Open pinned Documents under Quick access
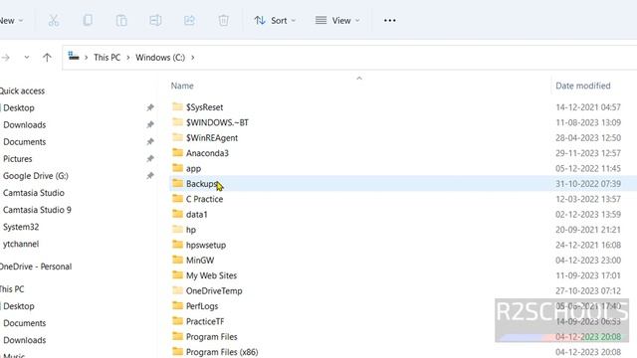 [24, 142]
